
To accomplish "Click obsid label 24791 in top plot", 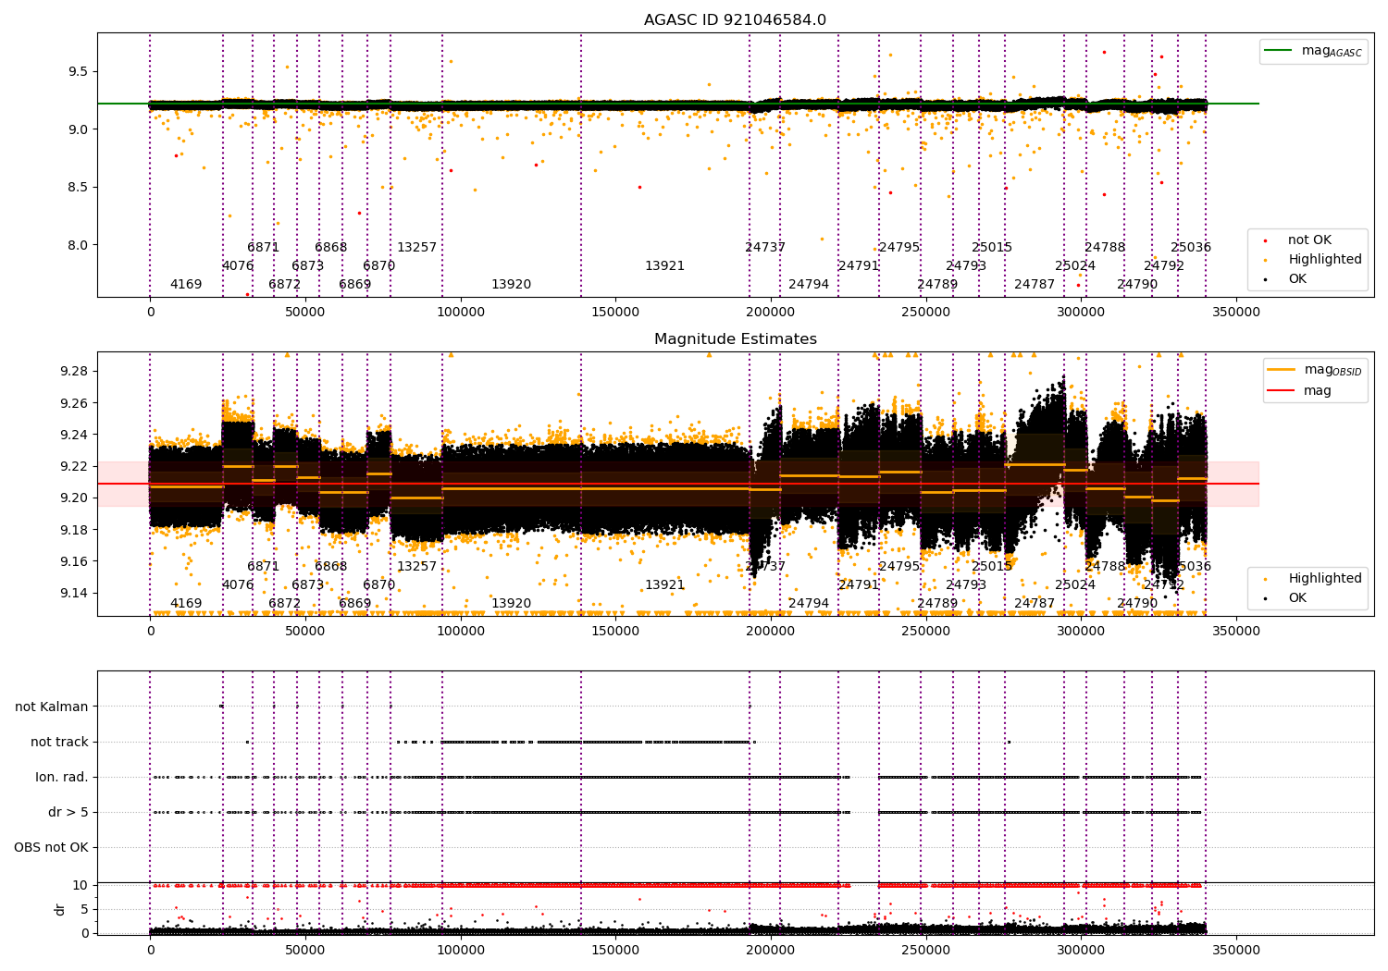I will pos(859,266).
